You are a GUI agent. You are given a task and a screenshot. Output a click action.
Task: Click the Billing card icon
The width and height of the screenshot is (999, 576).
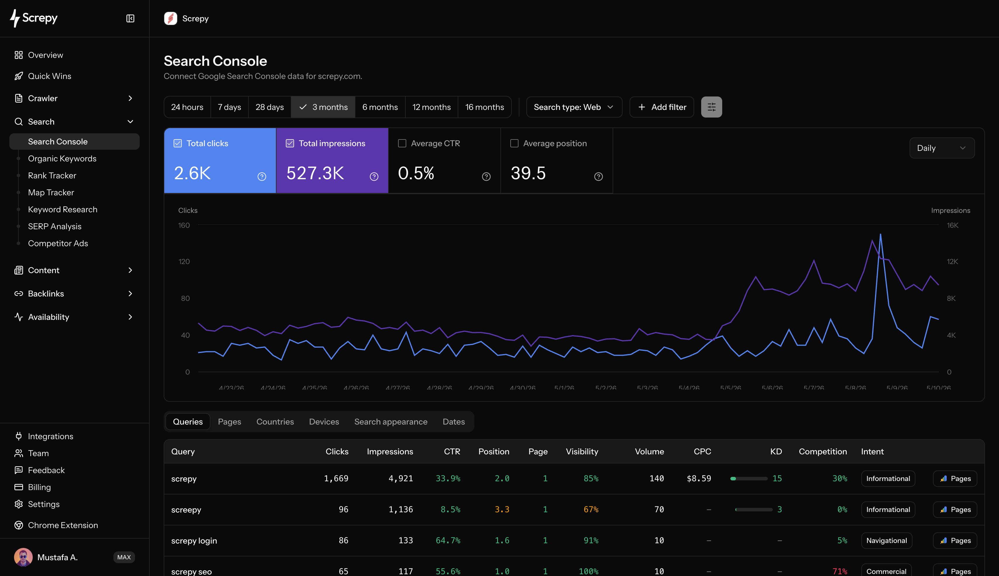coord(19,487)
